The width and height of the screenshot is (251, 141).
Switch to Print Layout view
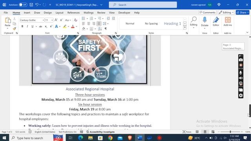point(205,132)
